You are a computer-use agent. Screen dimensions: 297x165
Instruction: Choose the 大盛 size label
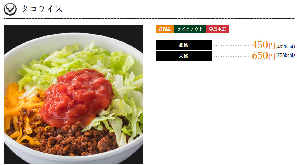184,56
